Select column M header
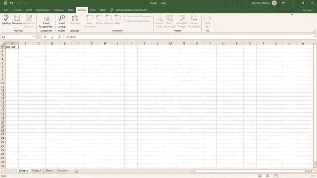The width and height of the screenshot is (317, 178). tap(170, 43)
